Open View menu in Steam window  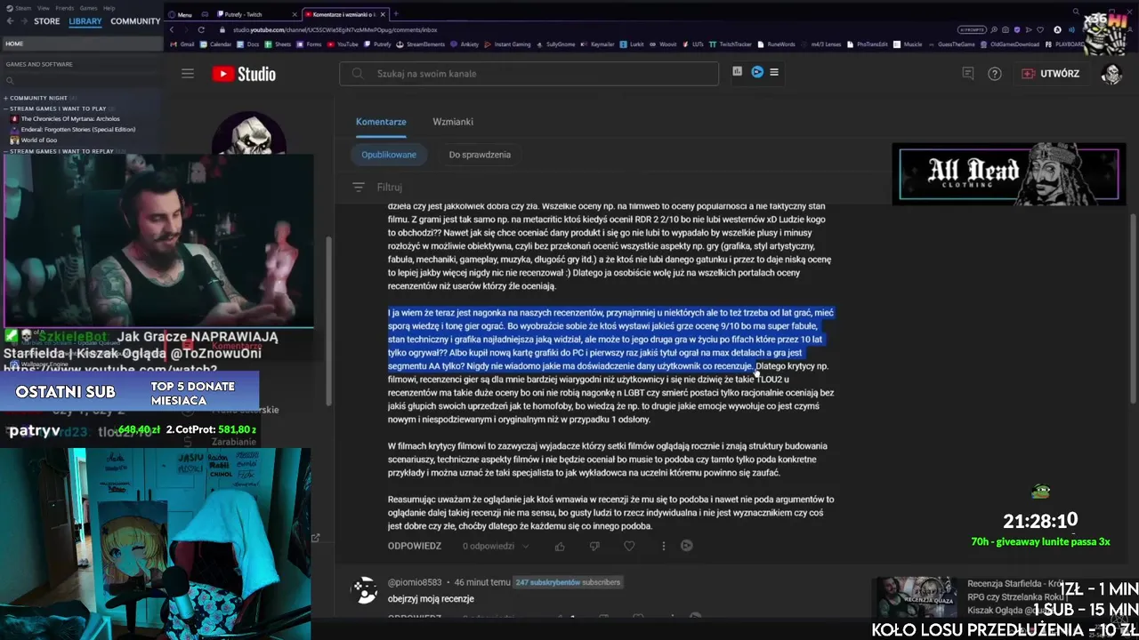tap(44, 7)
